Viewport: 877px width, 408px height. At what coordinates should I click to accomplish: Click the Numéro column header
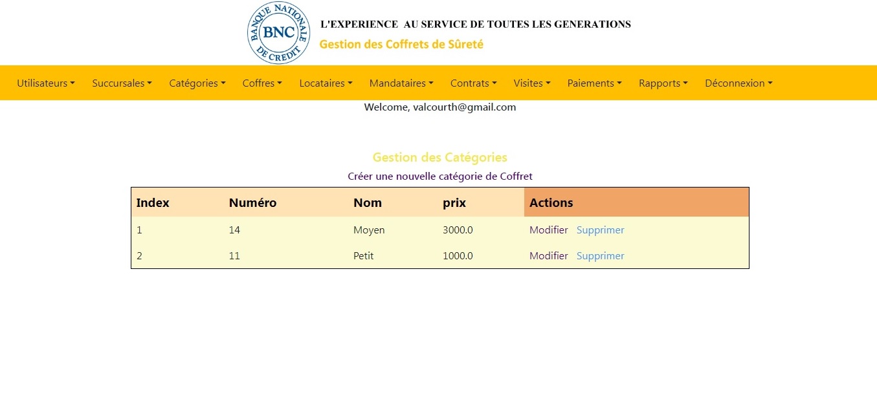[x=252, y=202]
